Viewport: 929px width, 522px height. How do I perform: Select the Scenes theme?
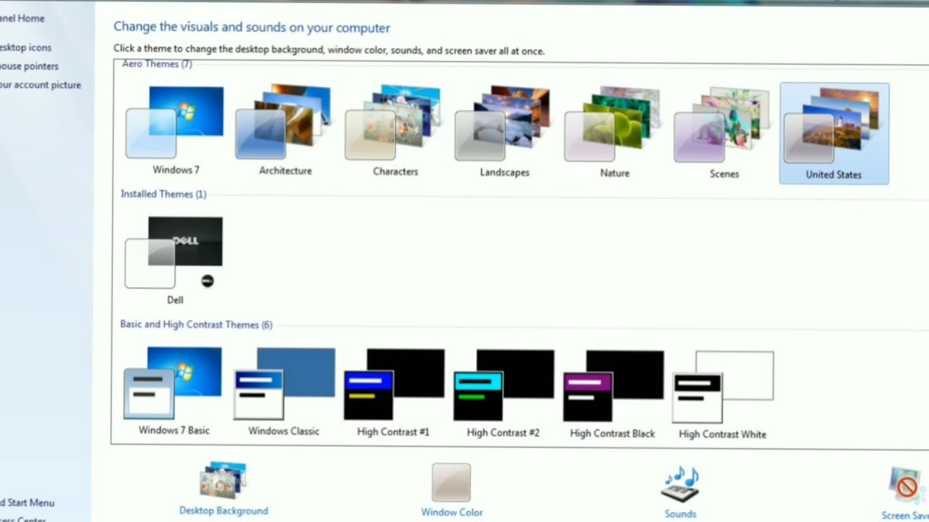(724, 134)
